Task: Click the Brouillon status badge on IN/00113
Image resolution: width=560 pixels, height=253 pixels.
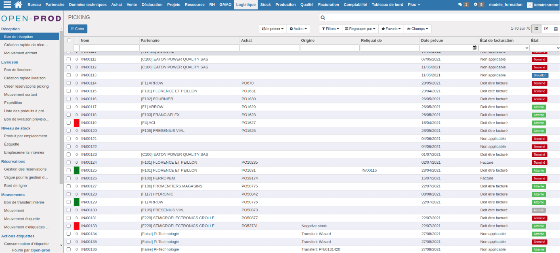Action: point(540,75)
